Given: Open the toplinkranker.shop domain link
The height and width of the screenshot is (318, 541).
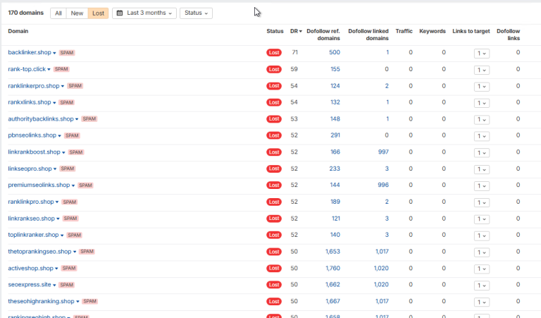Looking at the screenshot, I should point(34,235).
